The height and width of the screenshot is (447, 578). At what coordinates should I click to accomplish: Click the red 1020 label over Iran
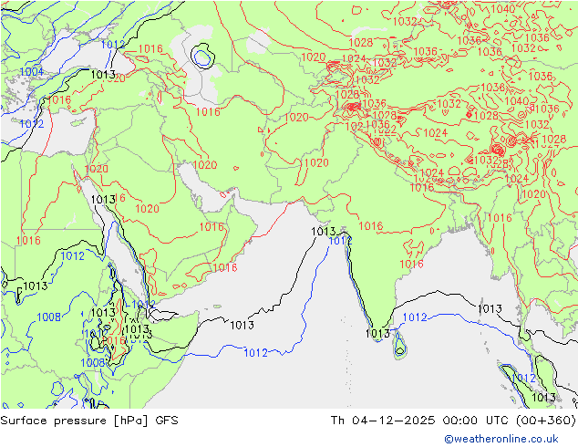205,165
